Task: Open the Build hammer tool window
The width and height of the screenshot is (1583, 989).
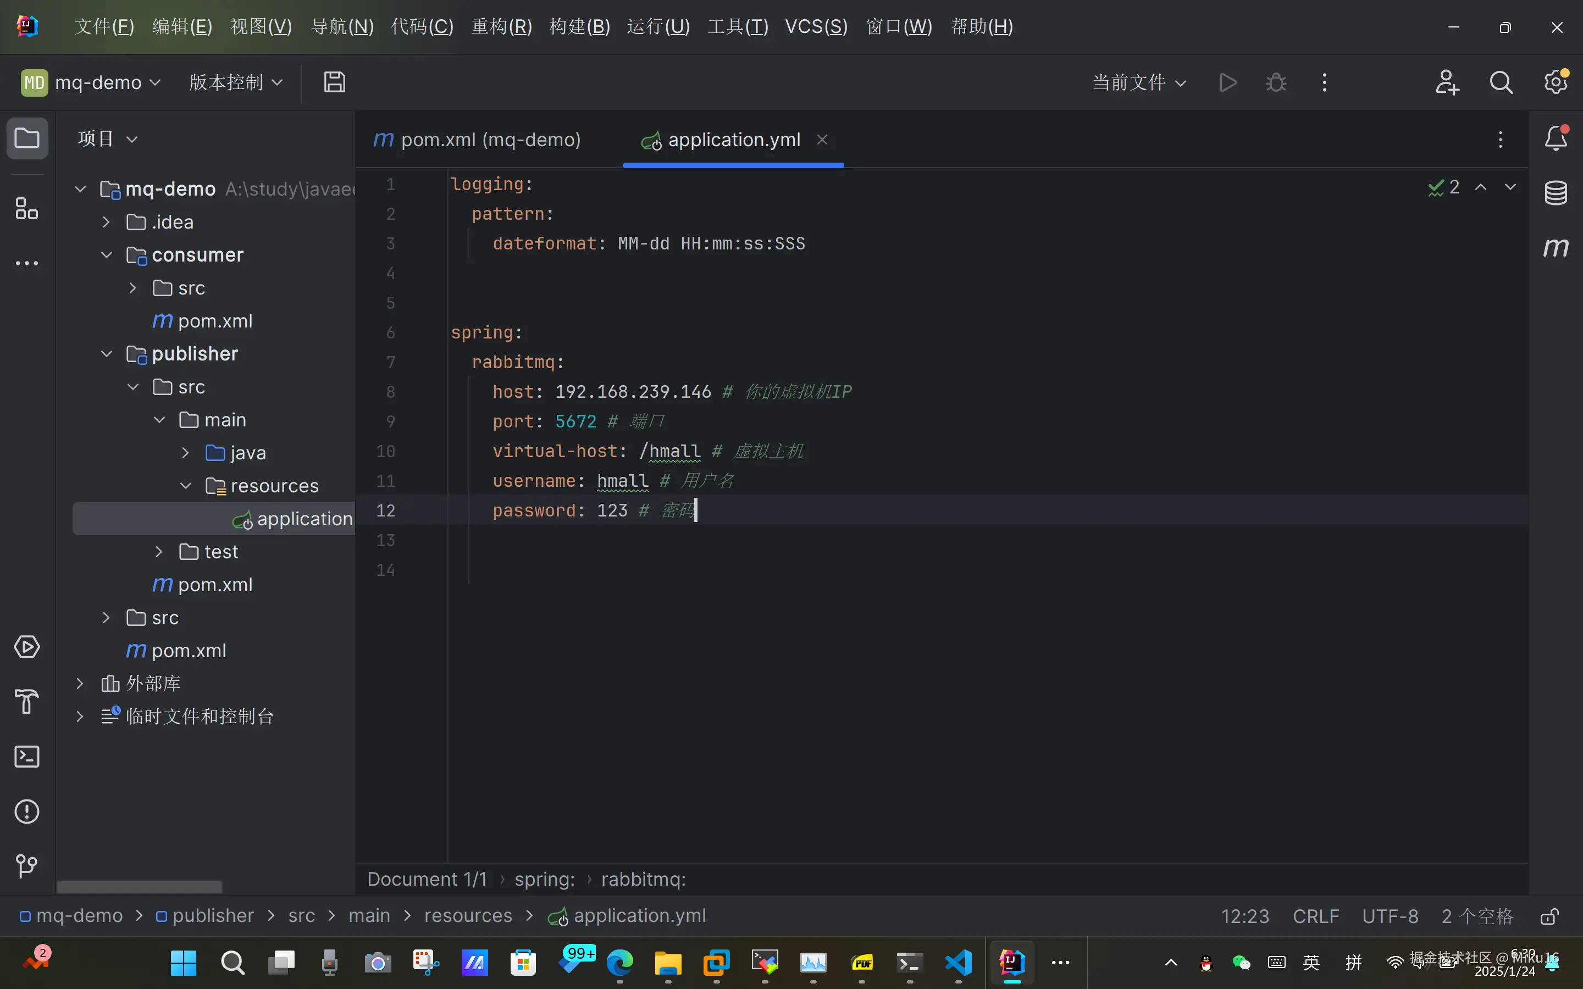Action: [27, 702]
